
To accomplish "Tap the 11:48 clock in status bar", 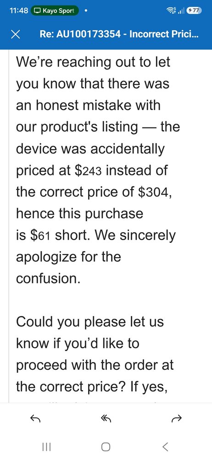I will (19, 11).
